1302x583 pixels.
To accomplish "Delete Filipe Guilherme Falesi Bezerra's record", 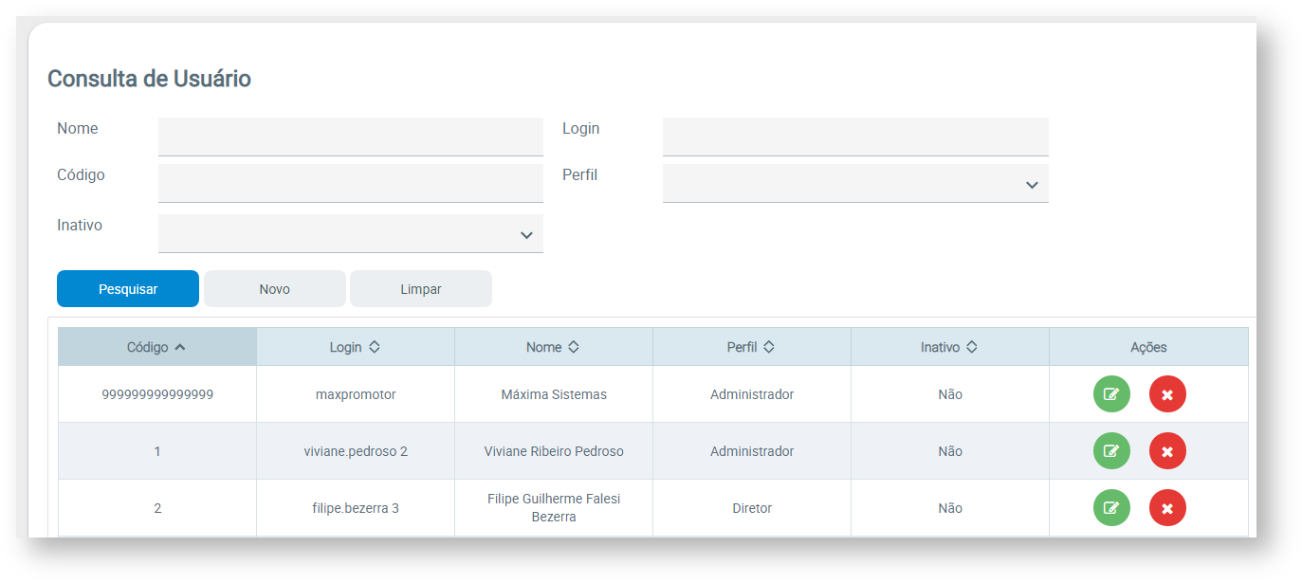I will [x=1167, y=508].
